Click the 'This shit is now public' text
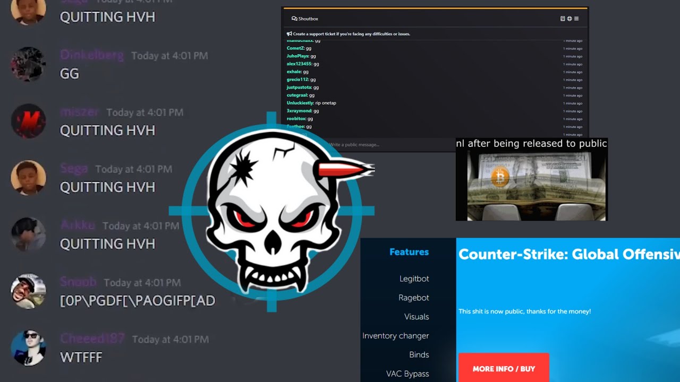Viewport: 680px width, 382px height. pos(524,311)
